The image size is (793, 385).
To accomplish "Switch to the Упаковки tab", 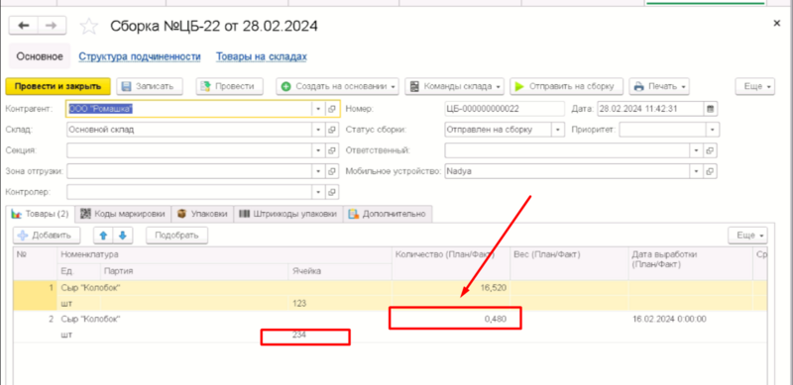I will point(202,214).
